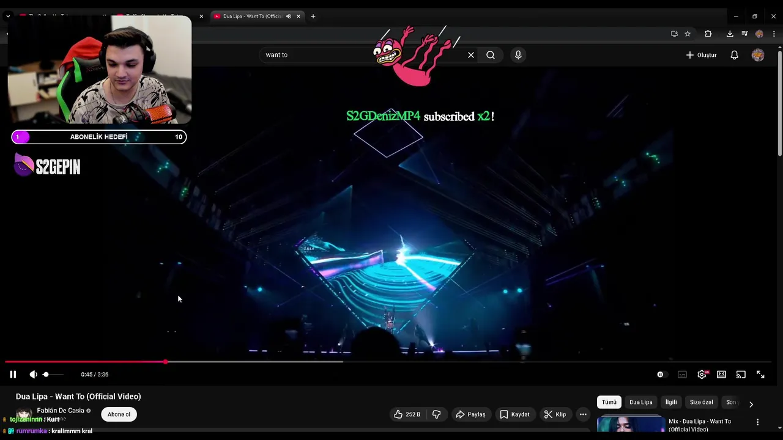
Task: Pause the video with the pause button
Action: (x=13, y=375)
